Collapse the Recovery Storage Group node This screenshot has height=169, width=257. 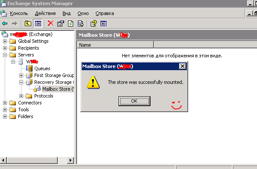21,82
